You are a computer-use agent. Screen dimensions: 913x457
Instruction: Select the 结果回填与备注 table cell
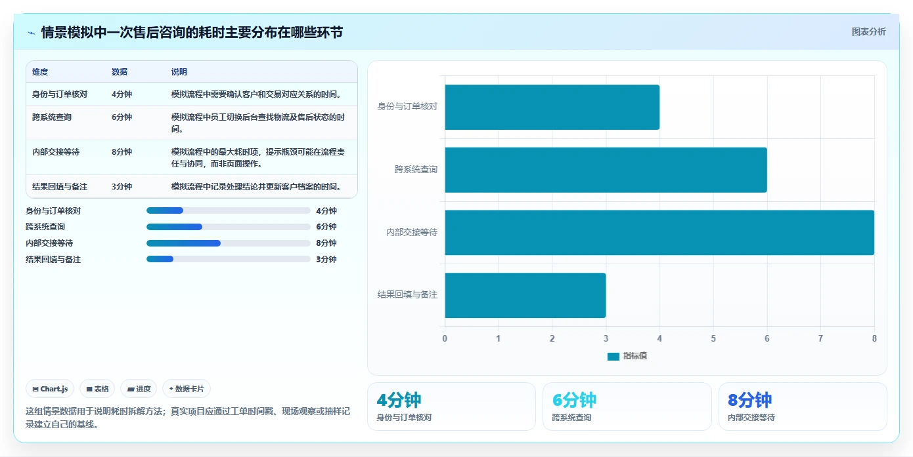pyautogui.click(x=60, y=187)
